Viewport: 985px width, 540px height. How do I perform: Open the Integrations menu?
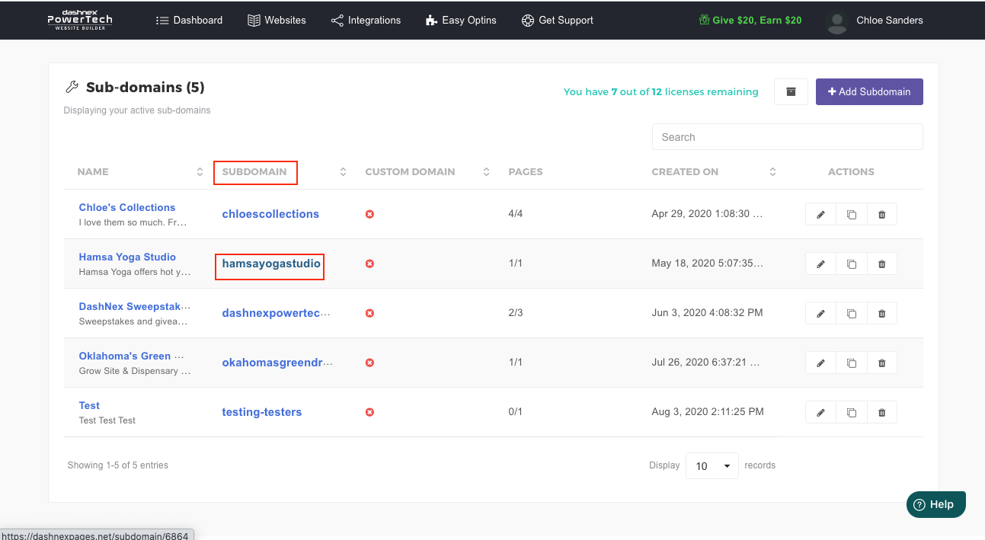click(366, 21)
